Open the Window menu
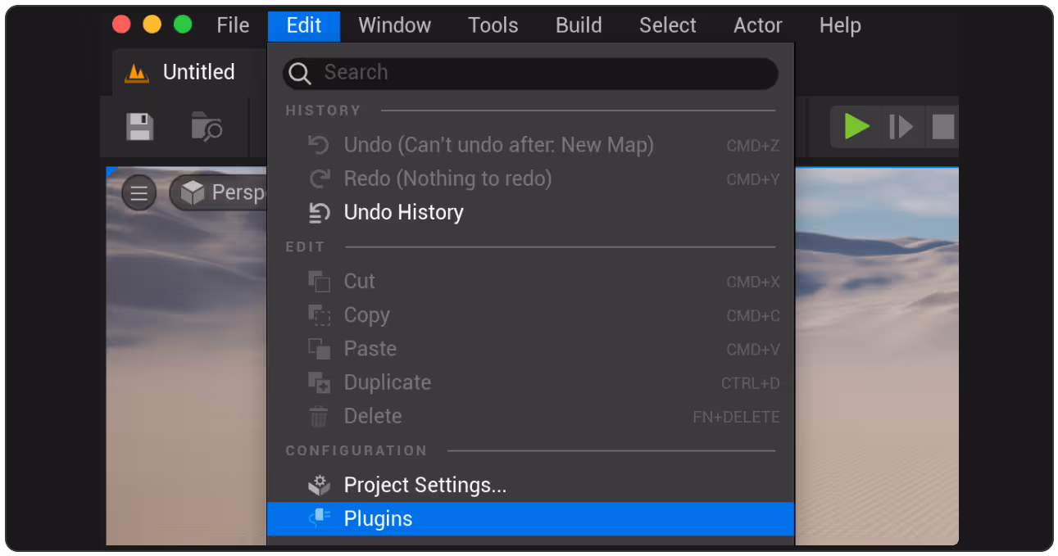 click(x=395, y=25)
